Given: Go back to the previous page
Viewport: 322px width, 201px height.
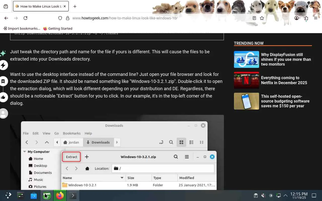Looking at the screenshot, I should [7, 18].
